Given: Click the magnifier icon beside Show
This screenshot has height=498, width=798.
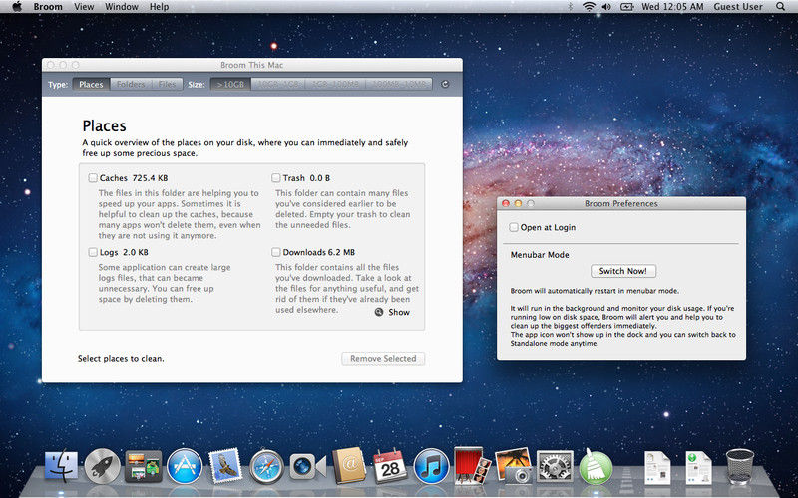Looking at the screenshot, I should pyautogui.click(x=379, y=312).
